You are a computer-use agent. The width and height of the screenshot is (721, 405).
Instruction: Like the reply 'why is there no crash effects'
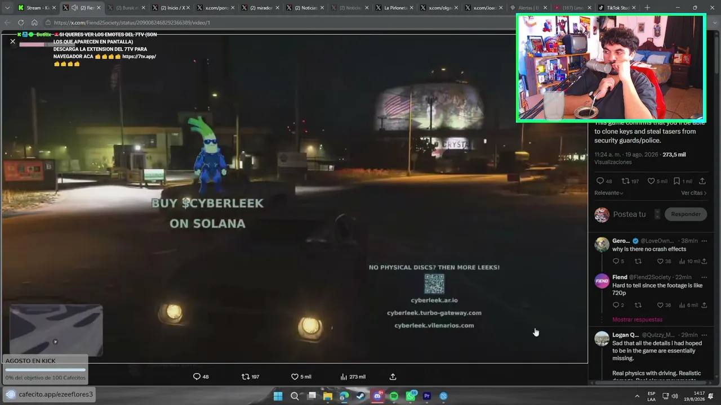click(x=660, y=261)
